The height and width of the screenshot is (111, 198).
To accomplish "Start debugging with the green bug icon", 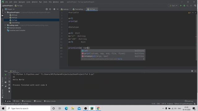I will point(184,6).
